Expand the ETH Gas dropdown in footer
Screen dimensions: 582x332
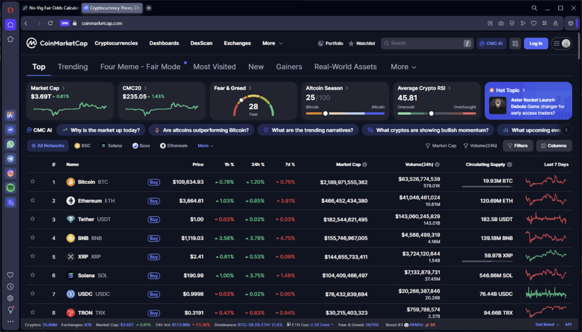tap(310, 325)
